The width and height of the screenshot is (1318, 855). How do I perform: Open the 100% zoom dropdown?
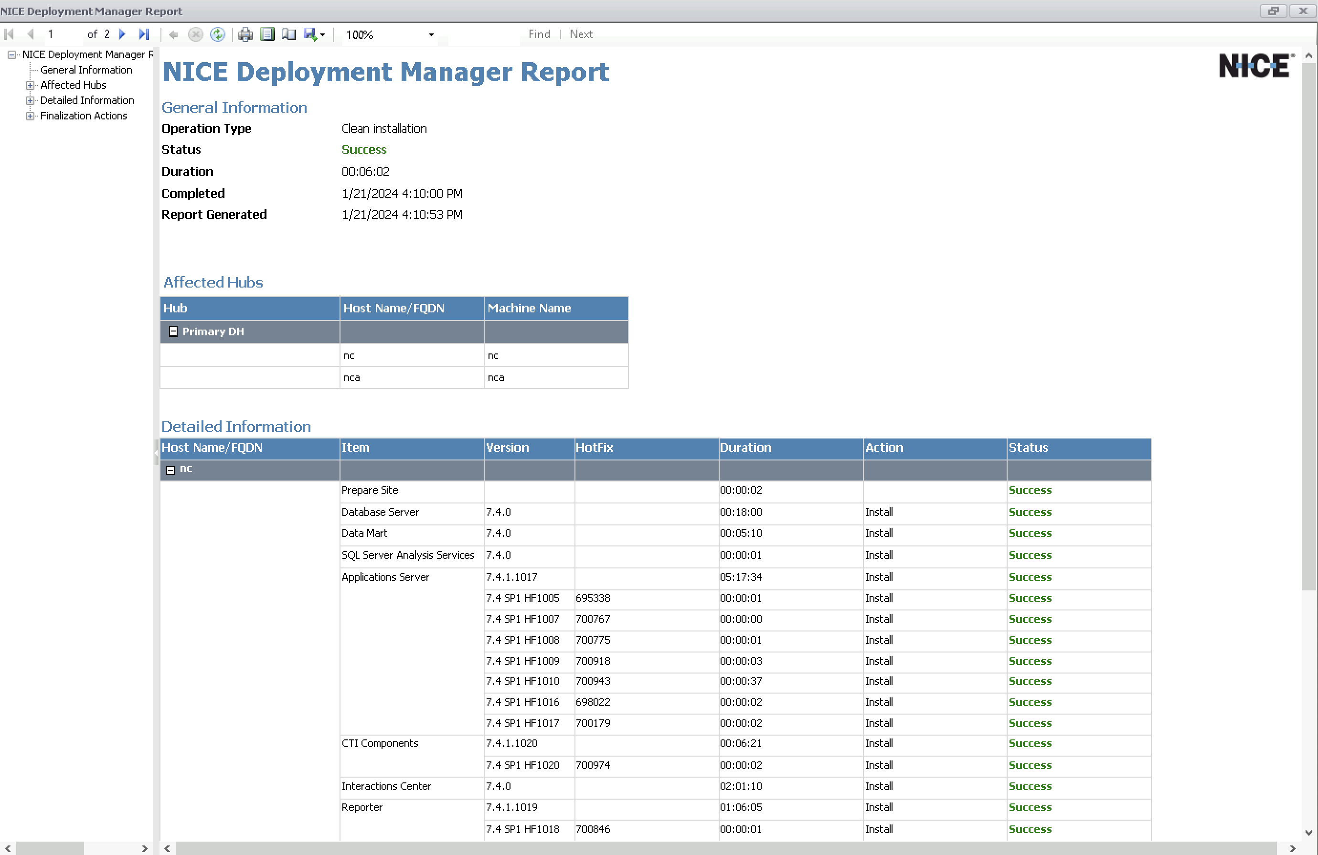point(431,34)
